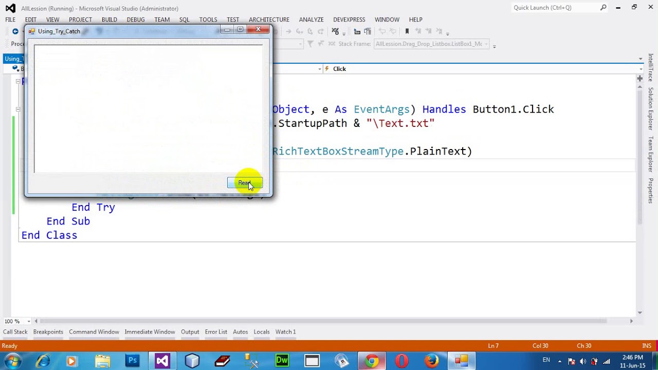Viewport: 658px width, 370px height.
Task: Open the Solution Explorer side tab
Action: [x=650, y=109]
